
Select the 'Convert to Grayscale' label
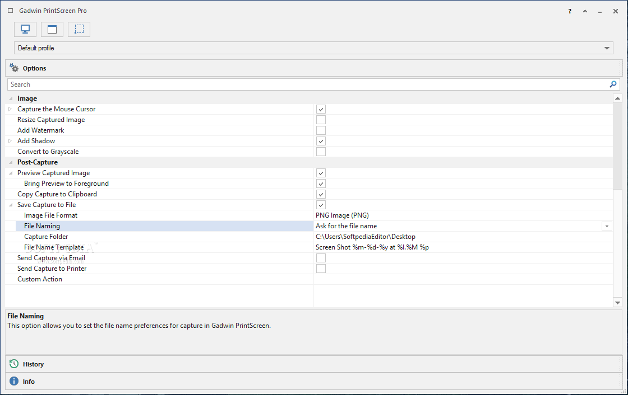48,152
